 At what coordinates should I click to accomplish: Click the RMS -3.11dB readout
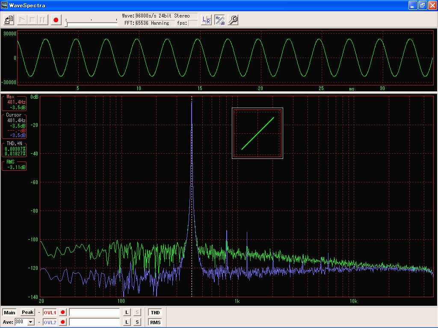pos(14,165)
